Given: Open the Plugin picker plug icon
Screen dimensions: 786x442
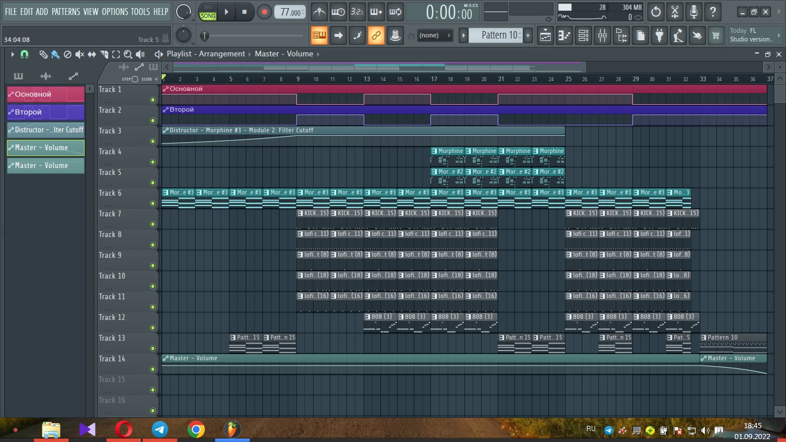Looking at the screenshot, I should 659,35.
